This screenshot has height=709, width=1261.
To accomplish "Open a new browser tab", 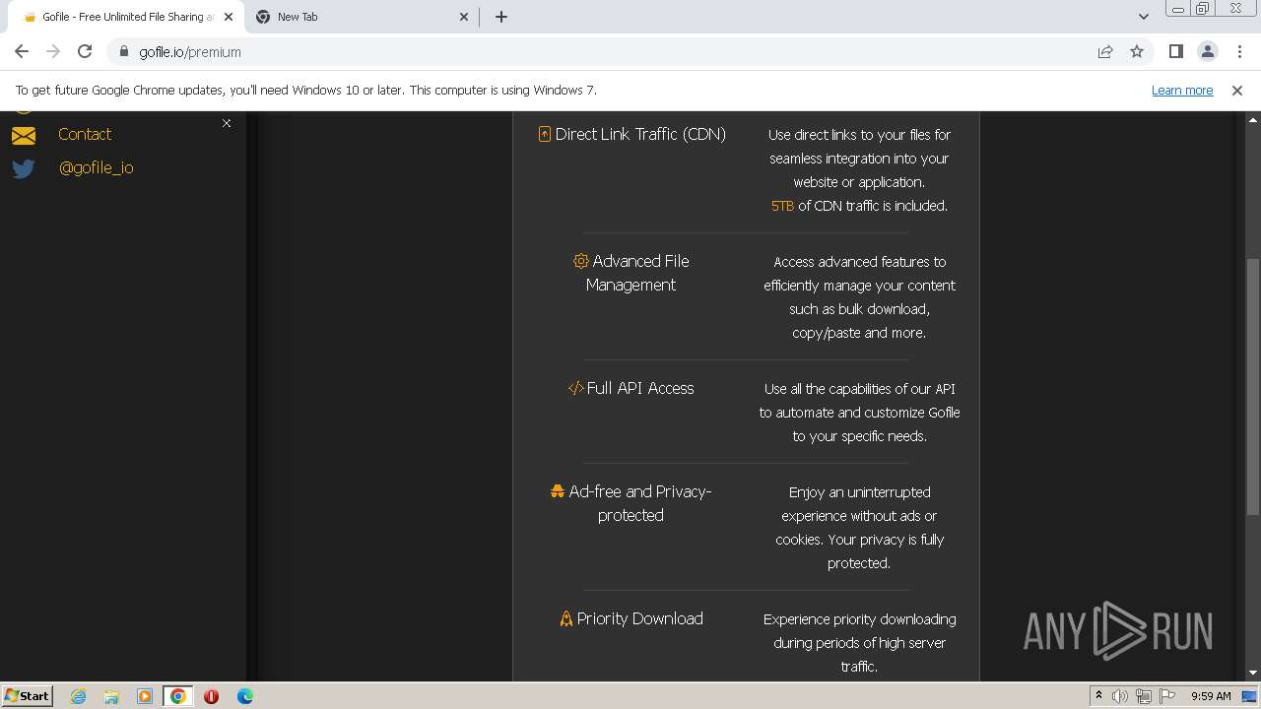I will (x=501, y=17).
